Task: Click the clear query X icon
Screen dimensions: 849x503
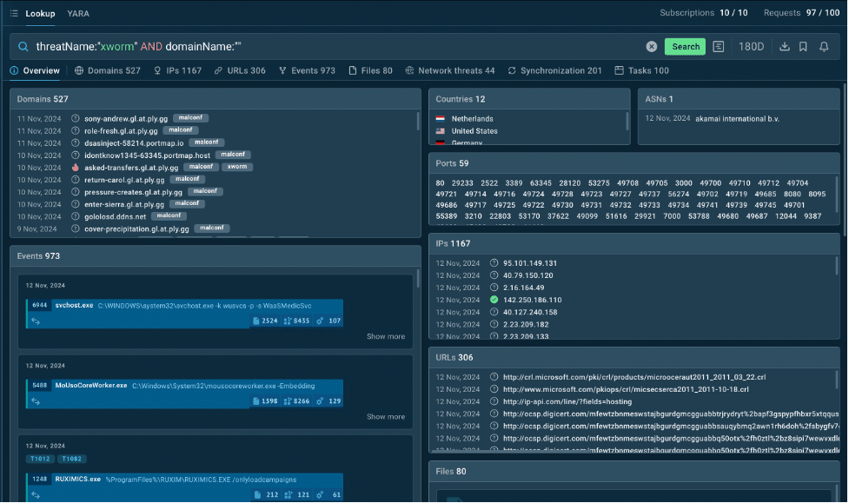Action: click(652, 47)
